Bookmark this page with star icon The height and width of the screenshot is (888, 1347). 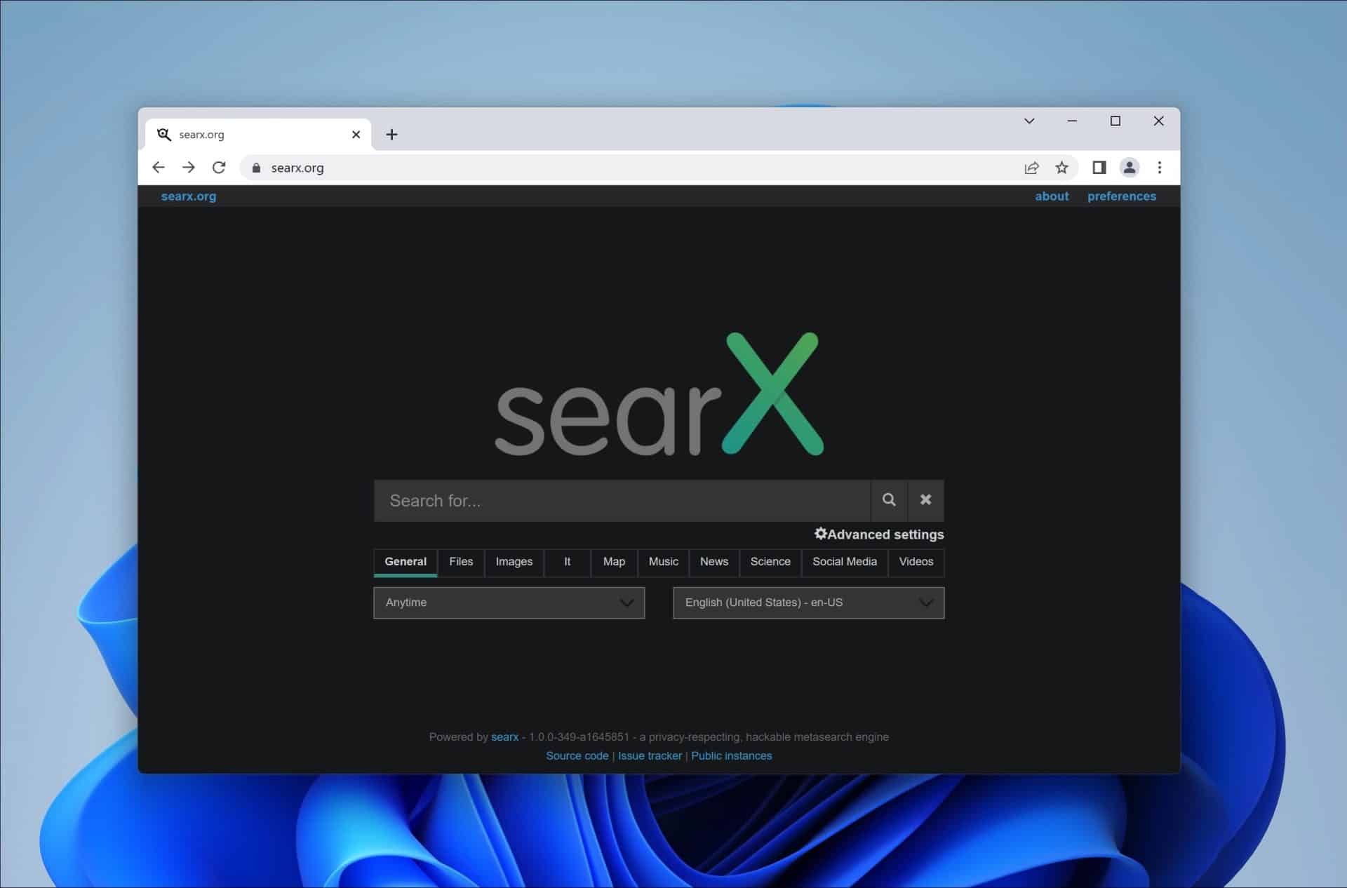point(1061,168)
